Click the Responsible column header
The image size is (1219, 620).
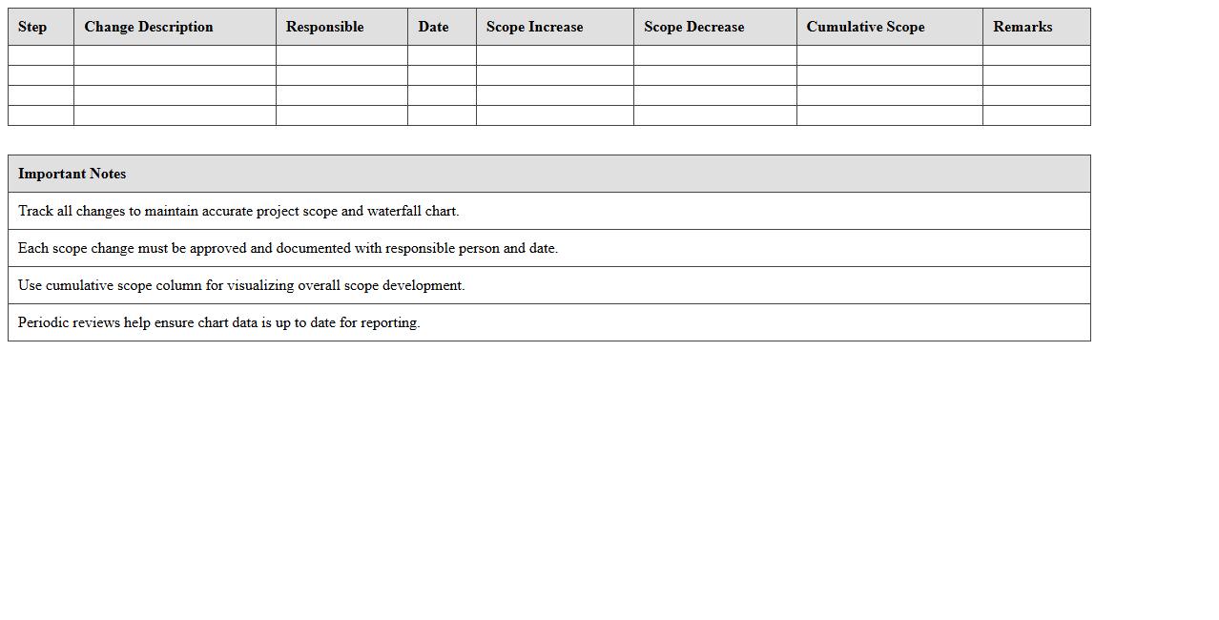click(324, 27)
